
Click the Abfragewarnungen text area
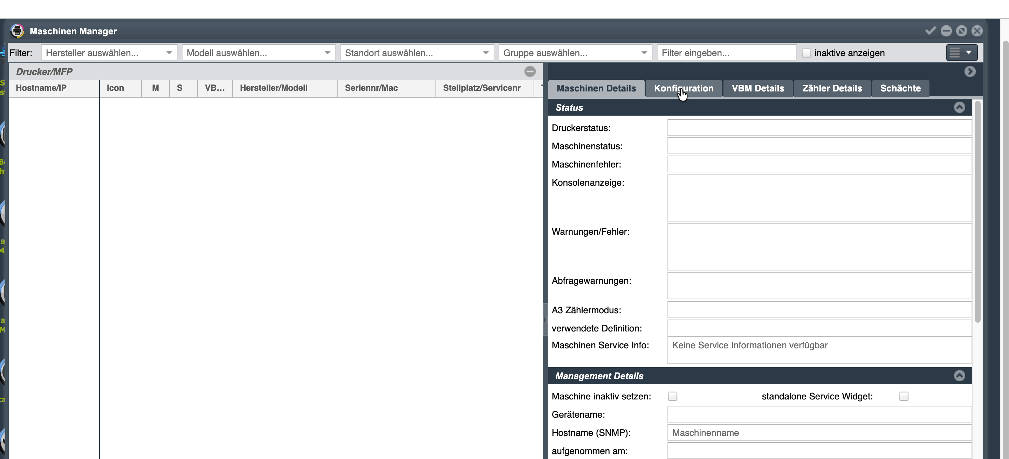pyautogui.click(x=819, y=286)
